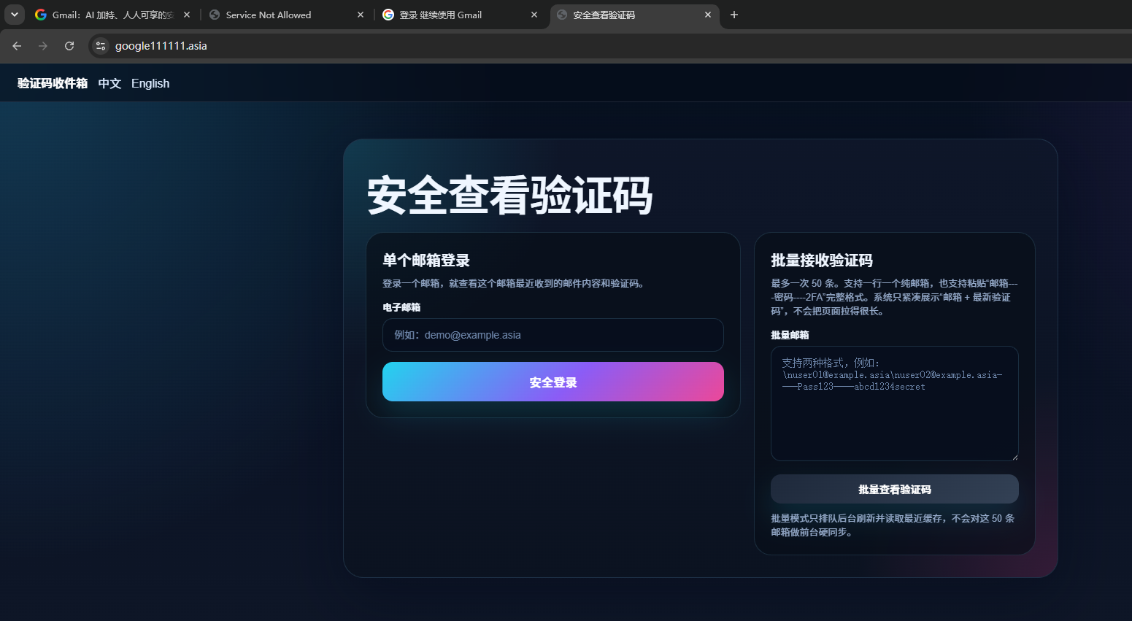
Task: Click the 安全登录 gradient button
Action: 553,382
